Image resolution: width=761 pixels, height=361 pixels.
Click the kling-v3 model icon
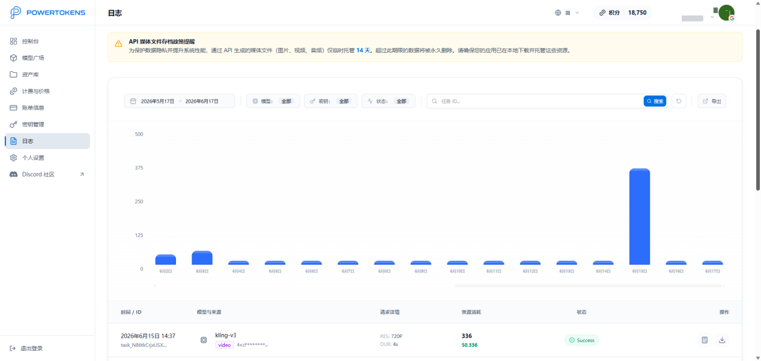(204, 340)
